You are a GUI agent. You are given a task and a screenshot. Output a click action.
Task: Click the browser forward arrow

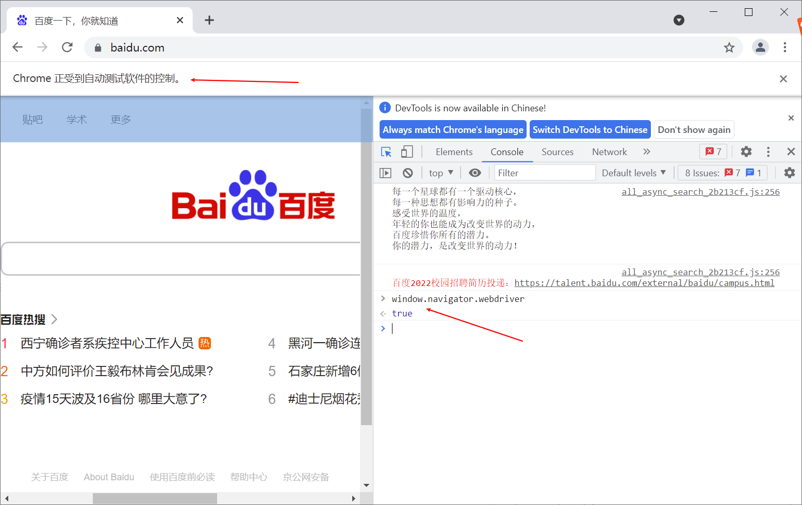[42, 47]
